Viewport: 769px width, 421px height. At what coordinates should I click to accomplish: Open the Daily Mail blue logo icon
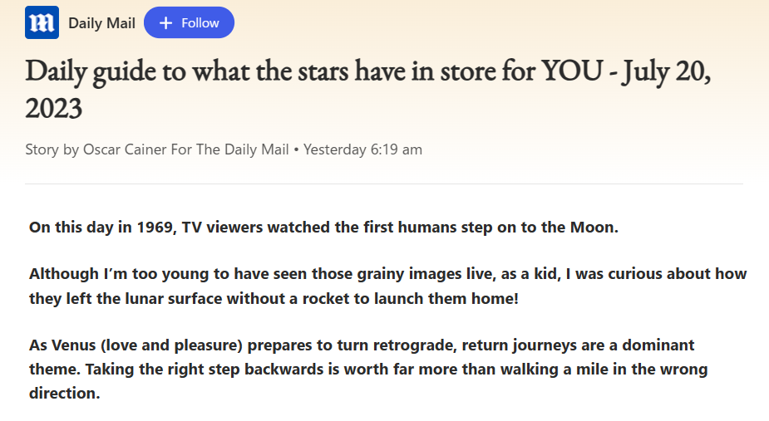42,22
